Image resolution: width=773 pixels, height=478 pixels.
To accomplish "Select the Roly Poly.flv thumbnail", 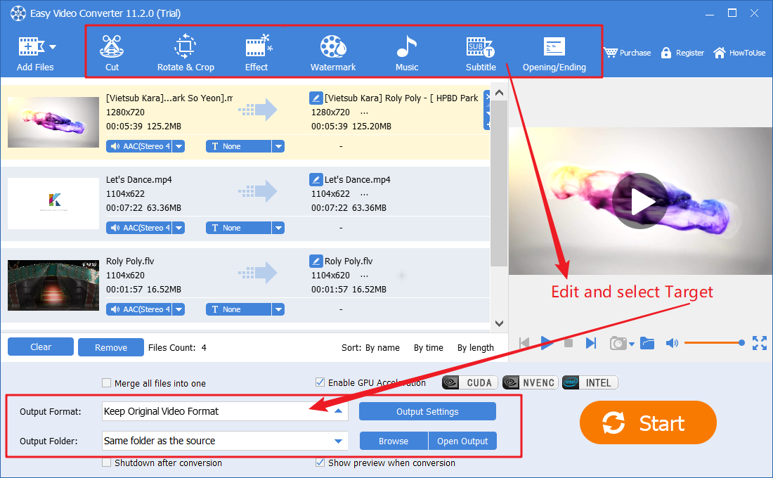I will coord(53,285).
